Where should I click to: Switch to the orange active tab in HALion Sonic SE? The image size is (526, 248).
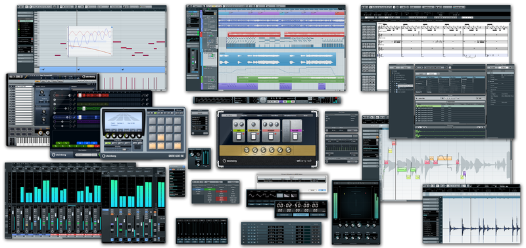tap(38, 82)
